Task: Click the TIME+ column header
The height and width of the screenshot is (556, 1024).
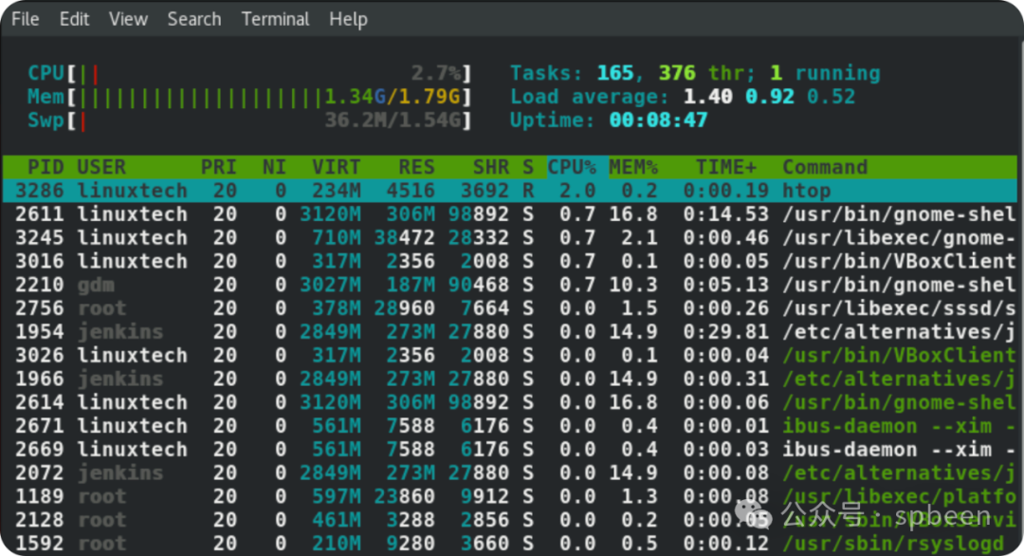Action: (726, 167)
